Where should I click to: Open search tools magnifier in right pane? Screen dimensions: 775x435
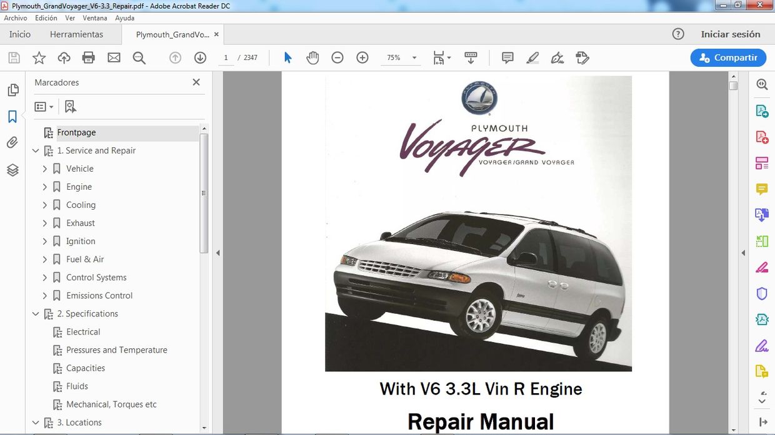click(762, 84)
